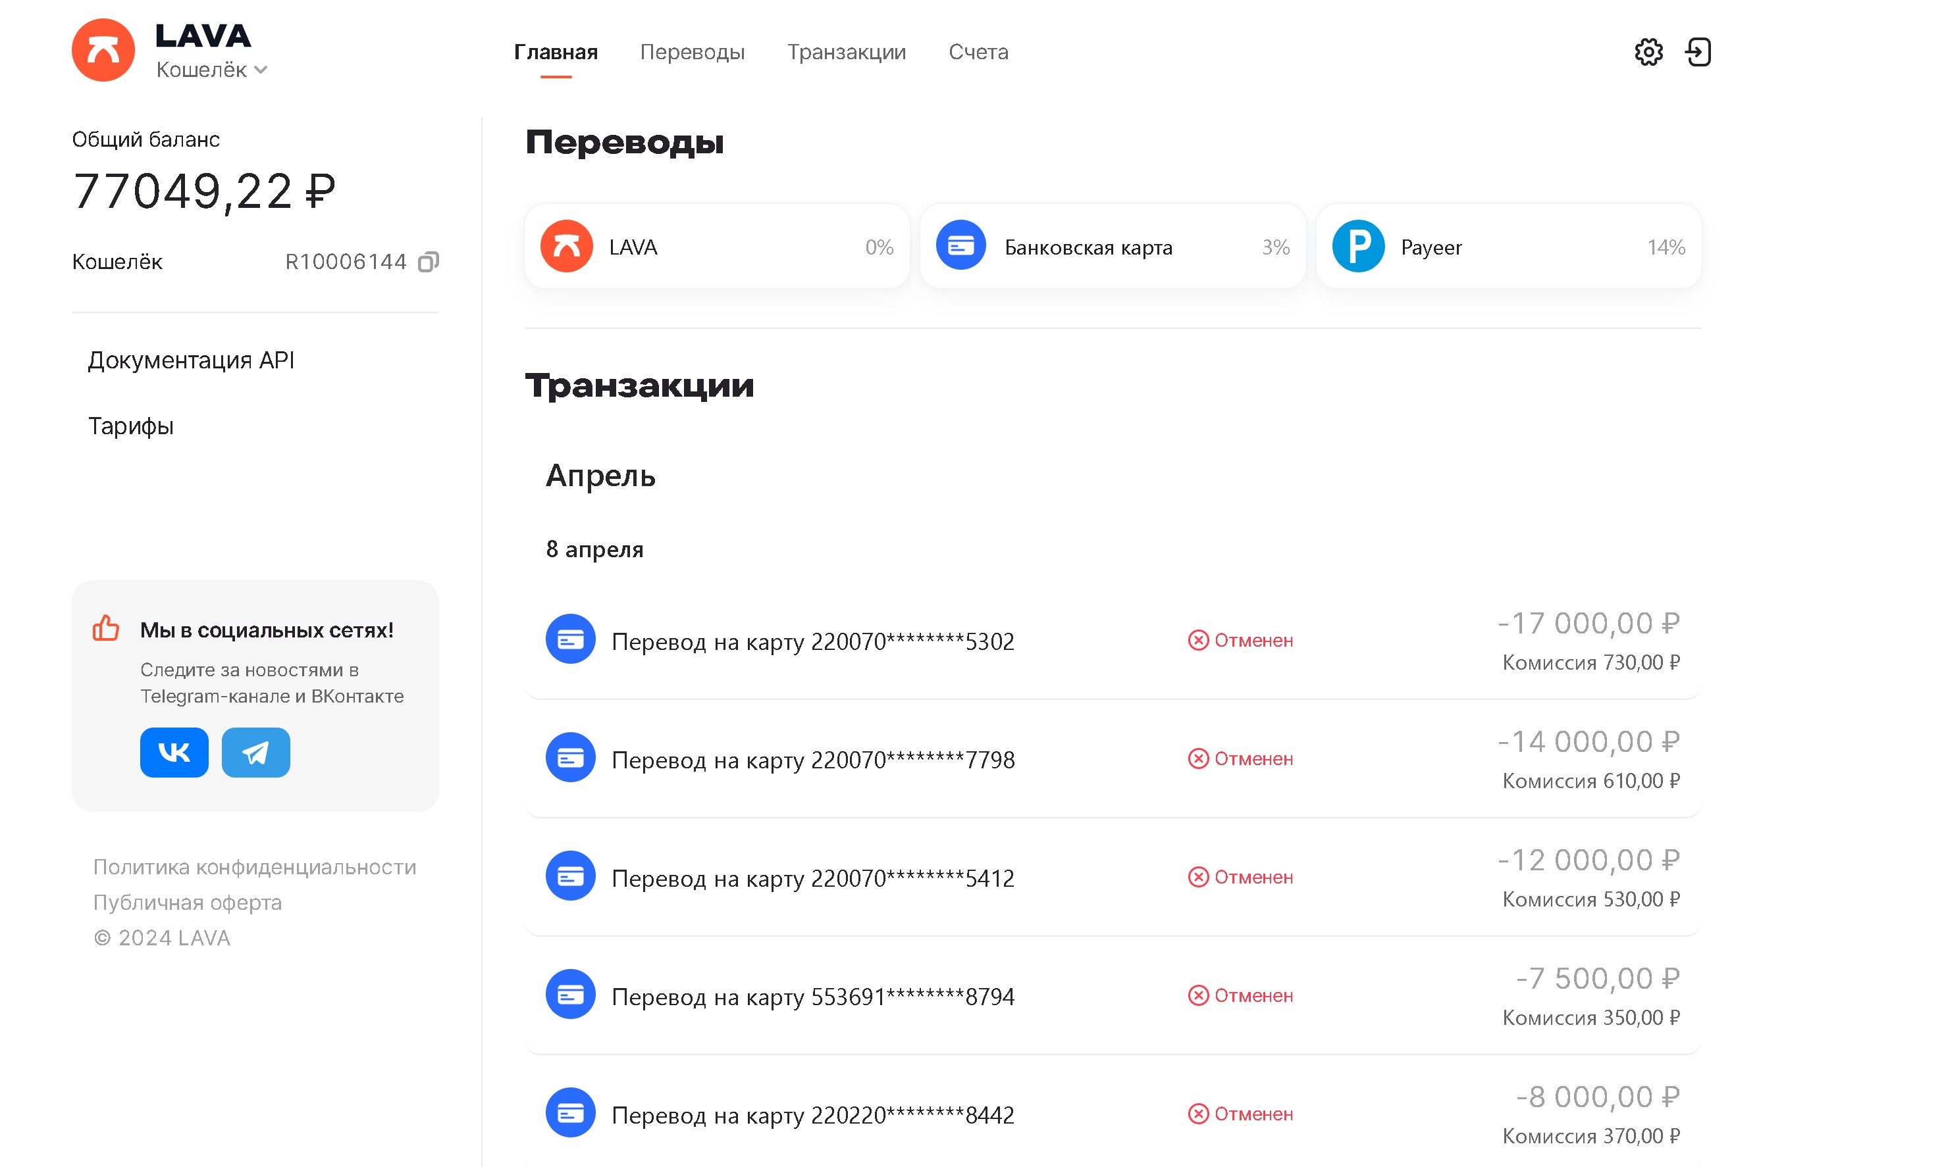The width and height of the screenshot is (1944, 1167).
Task: Click the LAVA logo icon
Action: coord(103,51)
